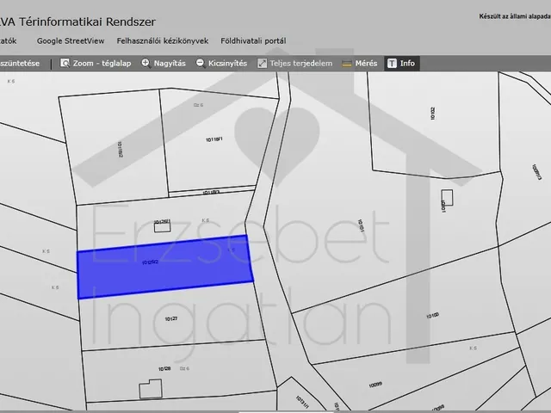Click the small building labeled 10126/1
Image resolution: width=551 pixels, height=413 pixels.
[163, 227]
